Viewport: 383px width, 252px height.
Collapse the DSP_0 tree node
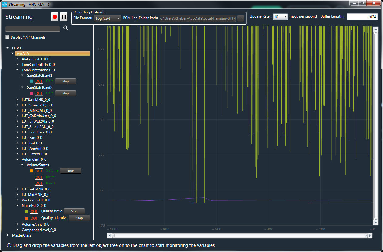click(8, 48)
